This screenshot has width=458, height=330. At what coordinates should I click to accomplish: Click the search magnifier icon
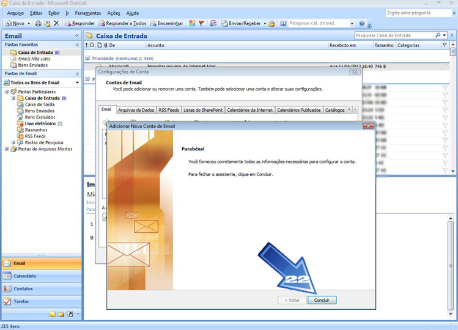[438, 35]
